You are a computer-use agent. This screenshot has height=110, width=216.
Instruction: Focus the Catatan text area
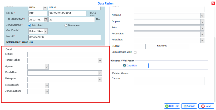[x=169, y=81]
